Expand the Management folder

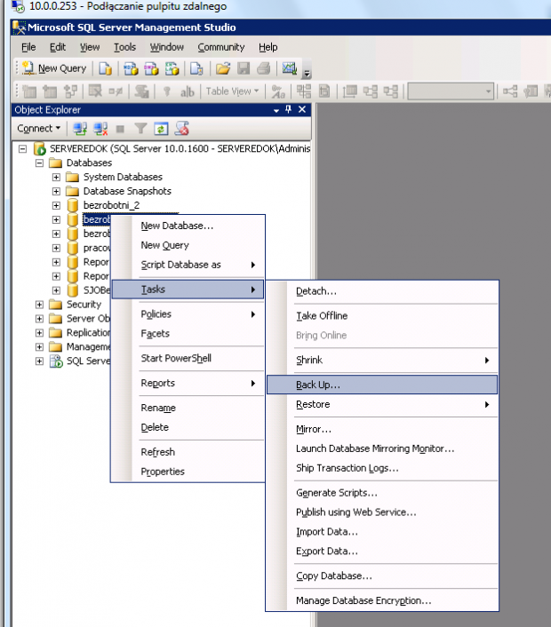click(39, 346)
